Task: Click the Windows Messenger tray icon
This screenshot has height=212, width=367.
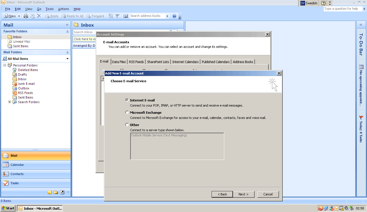Action: pyautogui.click(x=331, y=208)
